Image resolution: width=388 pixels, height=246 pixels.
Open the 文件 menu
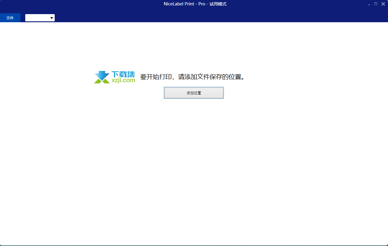tap(10, 18)
